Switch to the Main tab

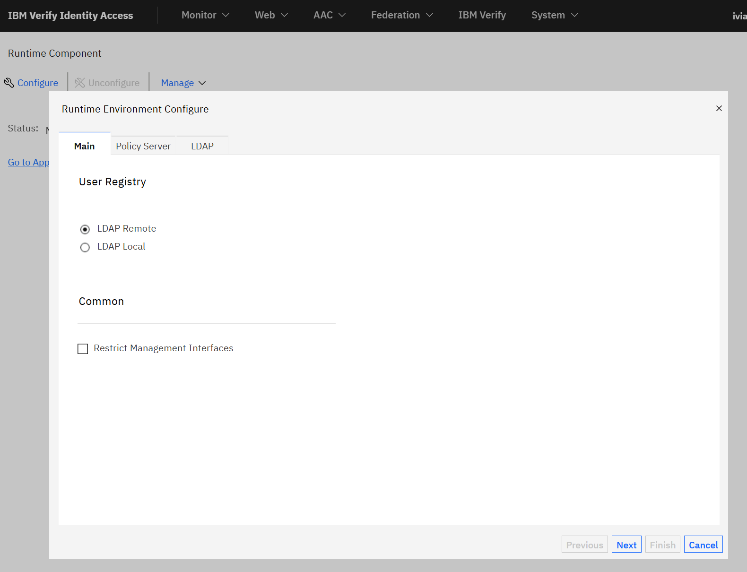point(85,146)
